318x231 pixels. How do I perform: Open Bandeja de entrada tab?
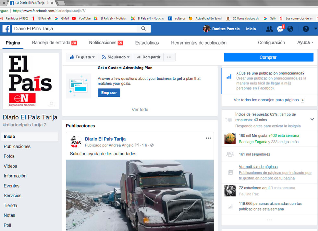click(x=55, y=43)
